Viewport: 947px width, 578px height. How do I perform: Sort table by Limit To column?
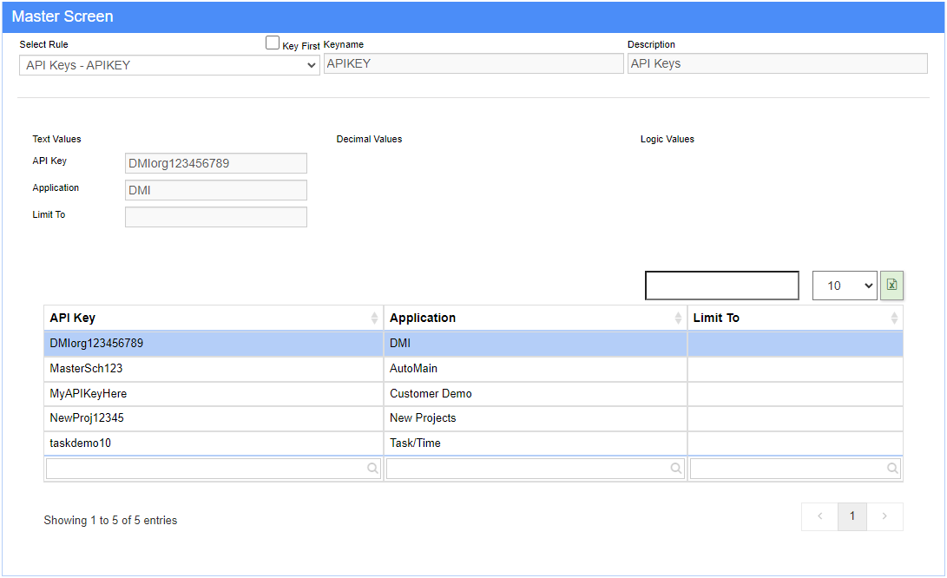(794, 318)
